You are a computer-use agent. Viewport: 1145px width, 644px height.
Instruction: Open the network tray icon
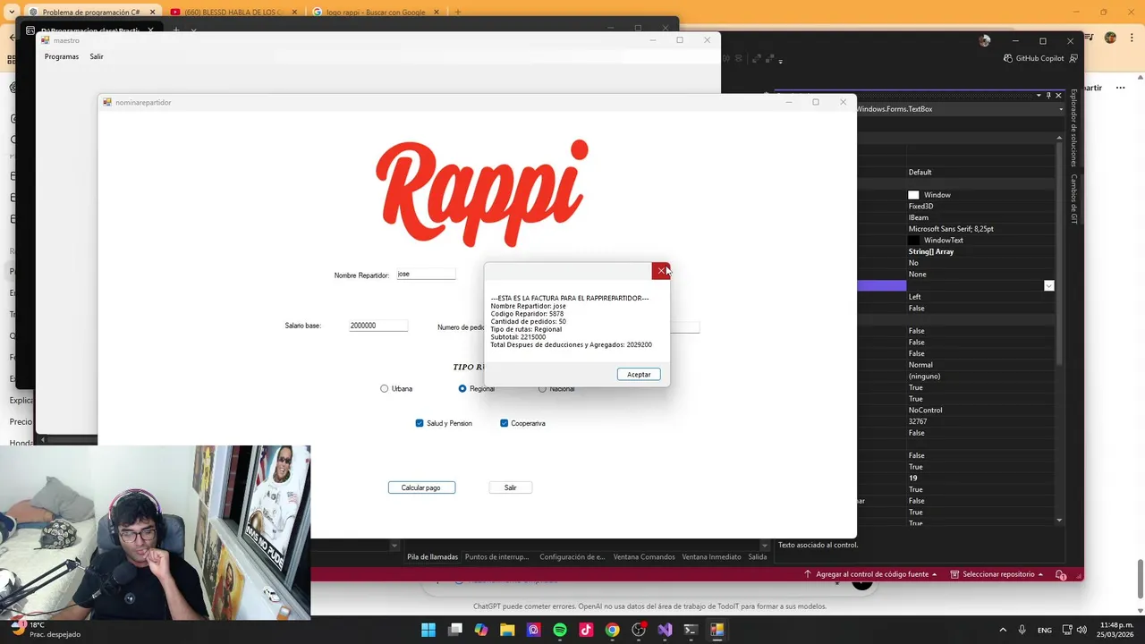pos(1067,630)
